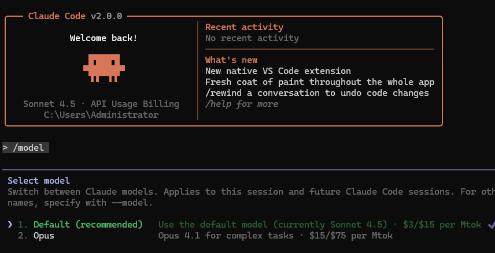
Task: Click the /model command prompt input
Action: point(25,148)
